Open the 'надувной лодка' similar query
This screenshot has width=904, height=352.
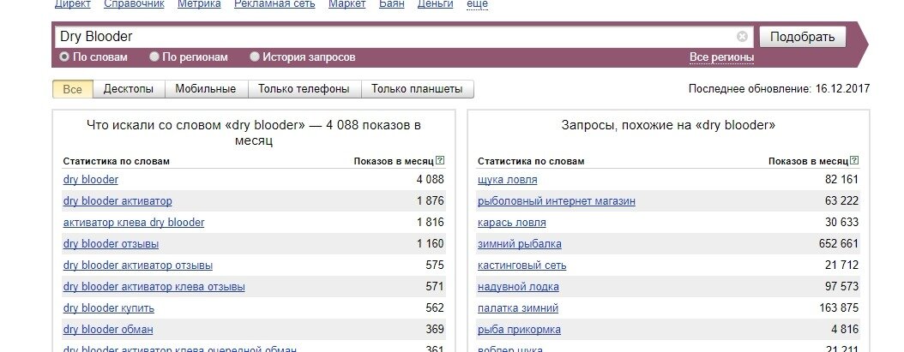518,286
